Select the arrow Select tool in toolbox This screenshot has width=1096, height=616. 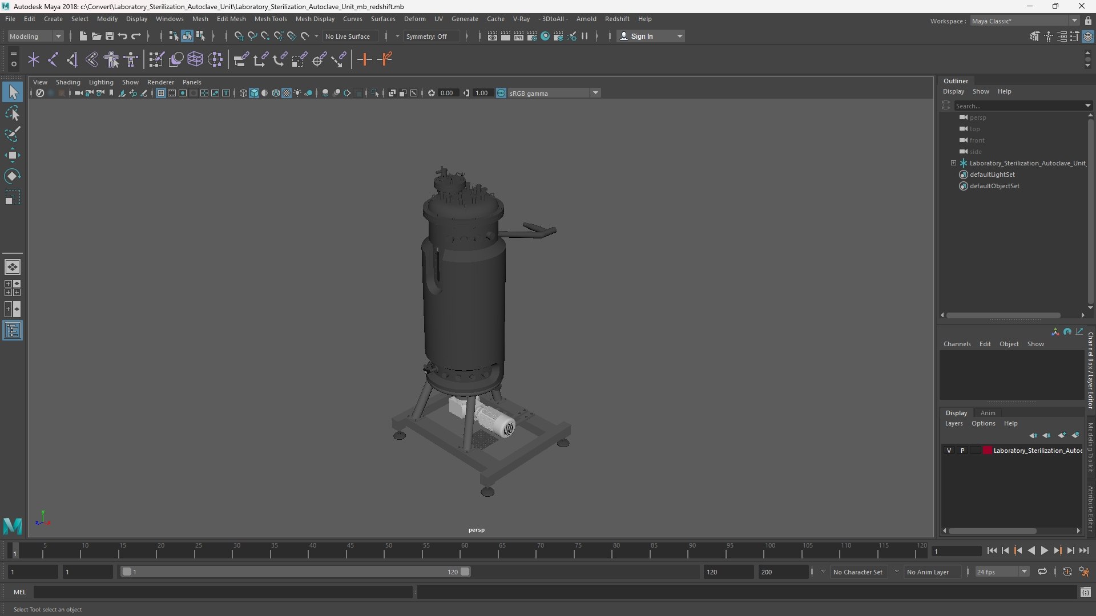(x=13, y=92)
